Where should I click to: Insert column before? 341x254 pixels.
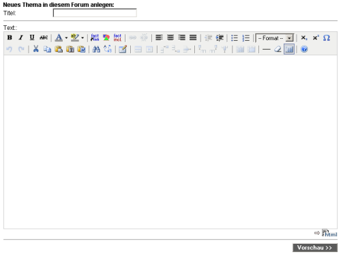tap(202, 49)
